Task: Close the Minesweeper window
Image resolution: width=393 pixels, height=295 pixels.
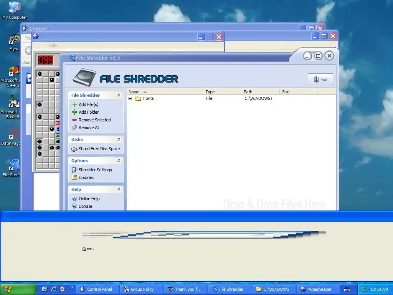Action: 219,37
